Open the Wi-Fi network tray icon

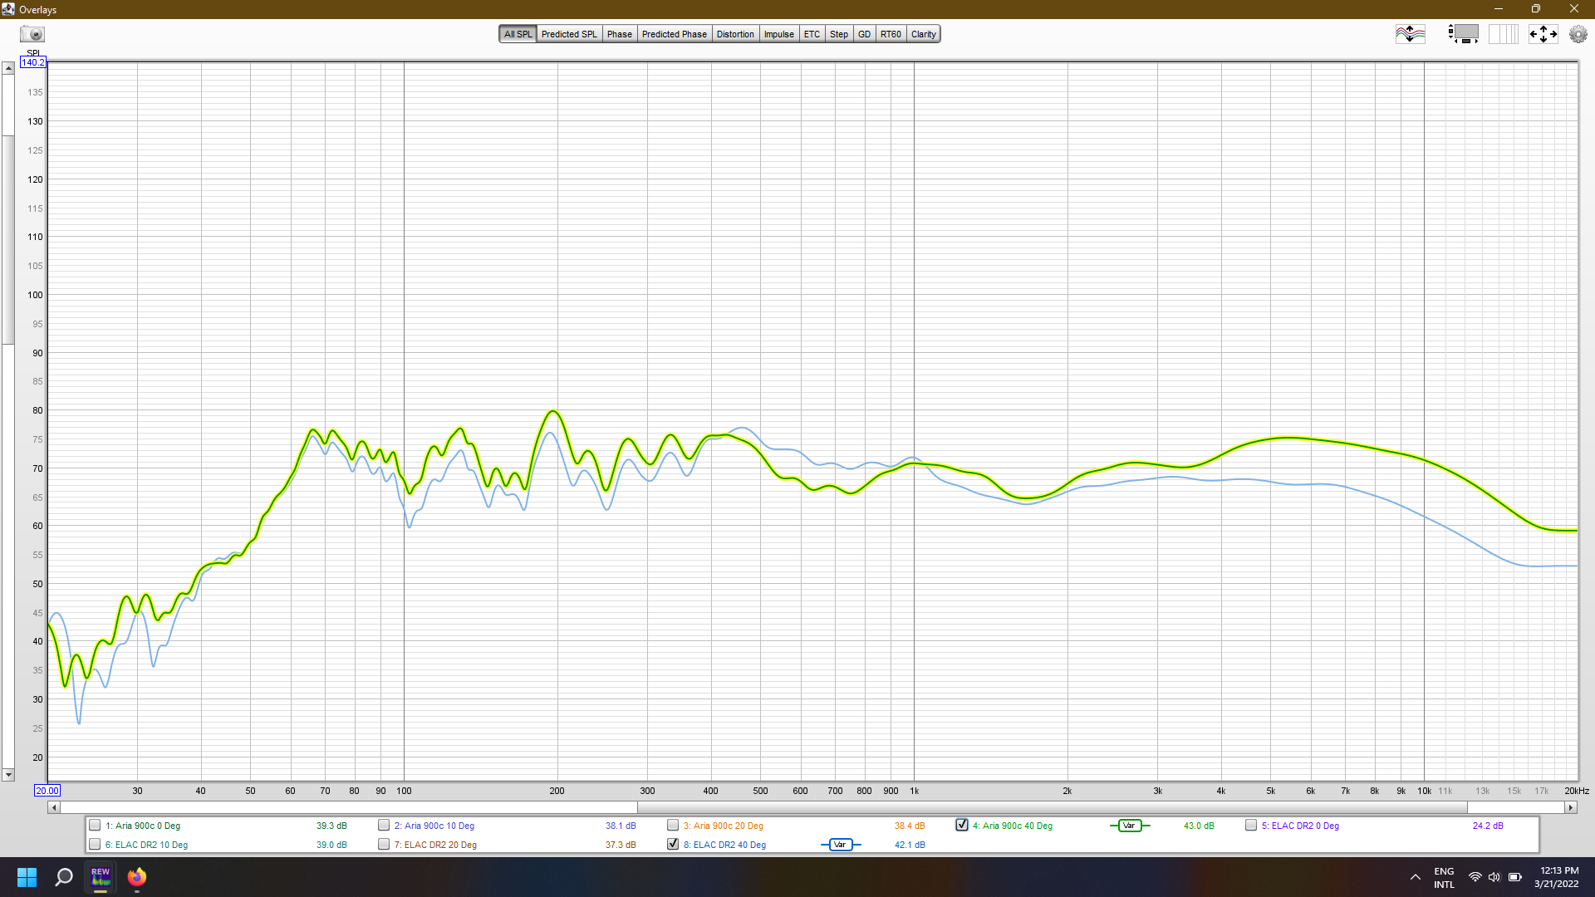[x=1475, y=877]
